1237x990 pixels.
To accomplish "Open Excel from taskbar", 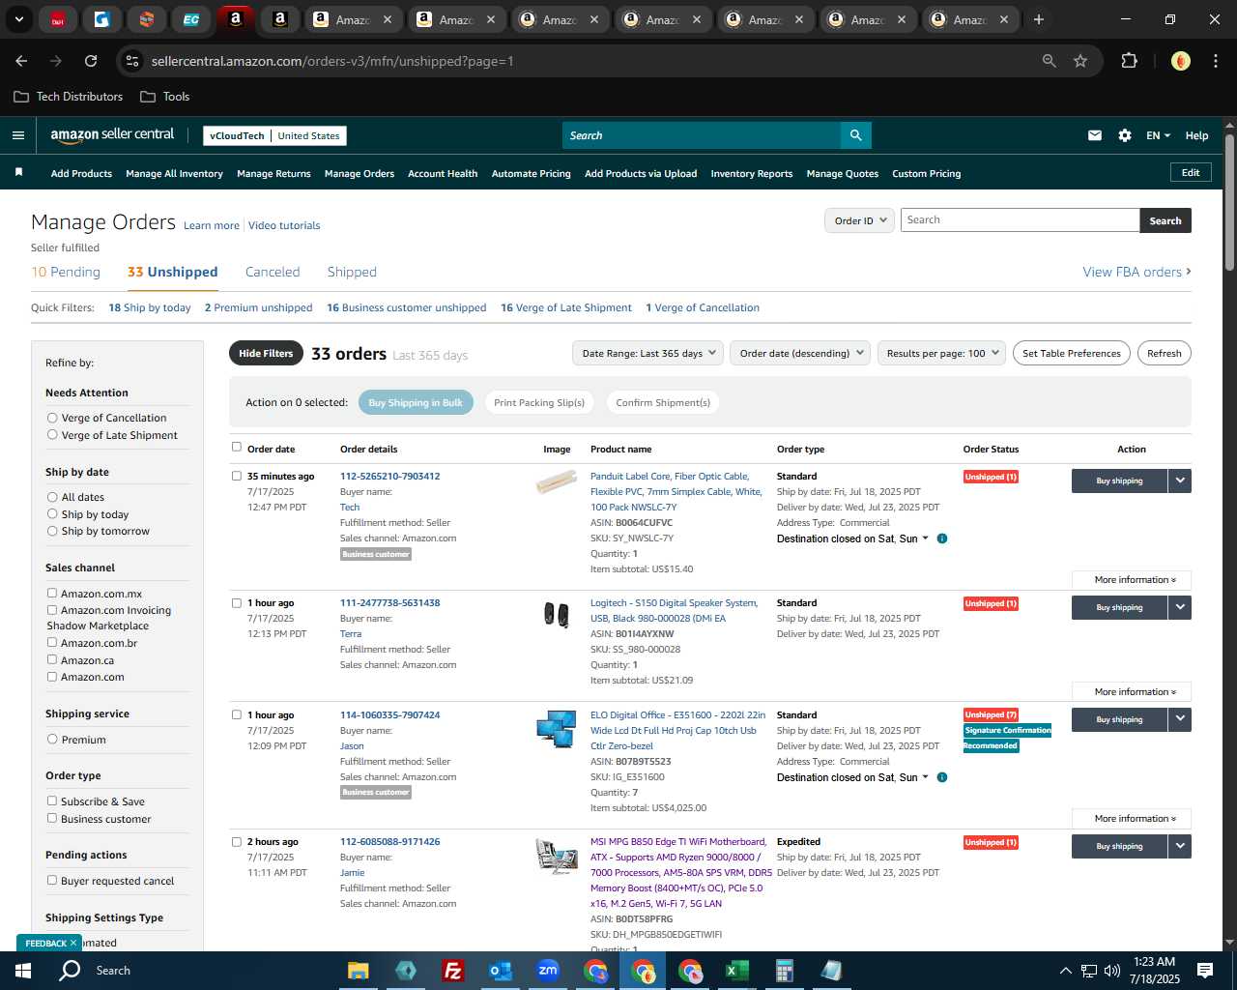I will (737, 971).
